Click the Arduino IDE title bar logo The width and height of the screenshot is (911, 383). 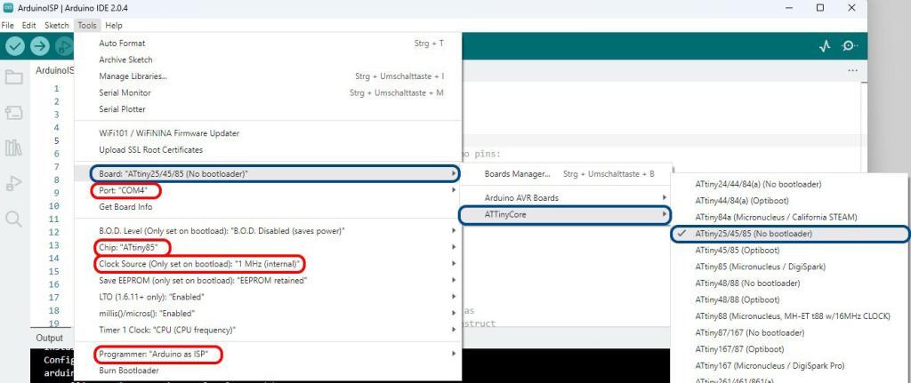coord(8,8)
